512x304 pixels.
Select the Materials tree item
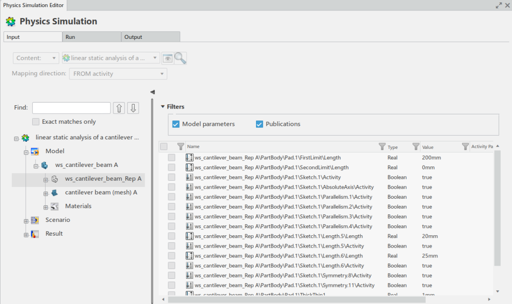(78, 206)
